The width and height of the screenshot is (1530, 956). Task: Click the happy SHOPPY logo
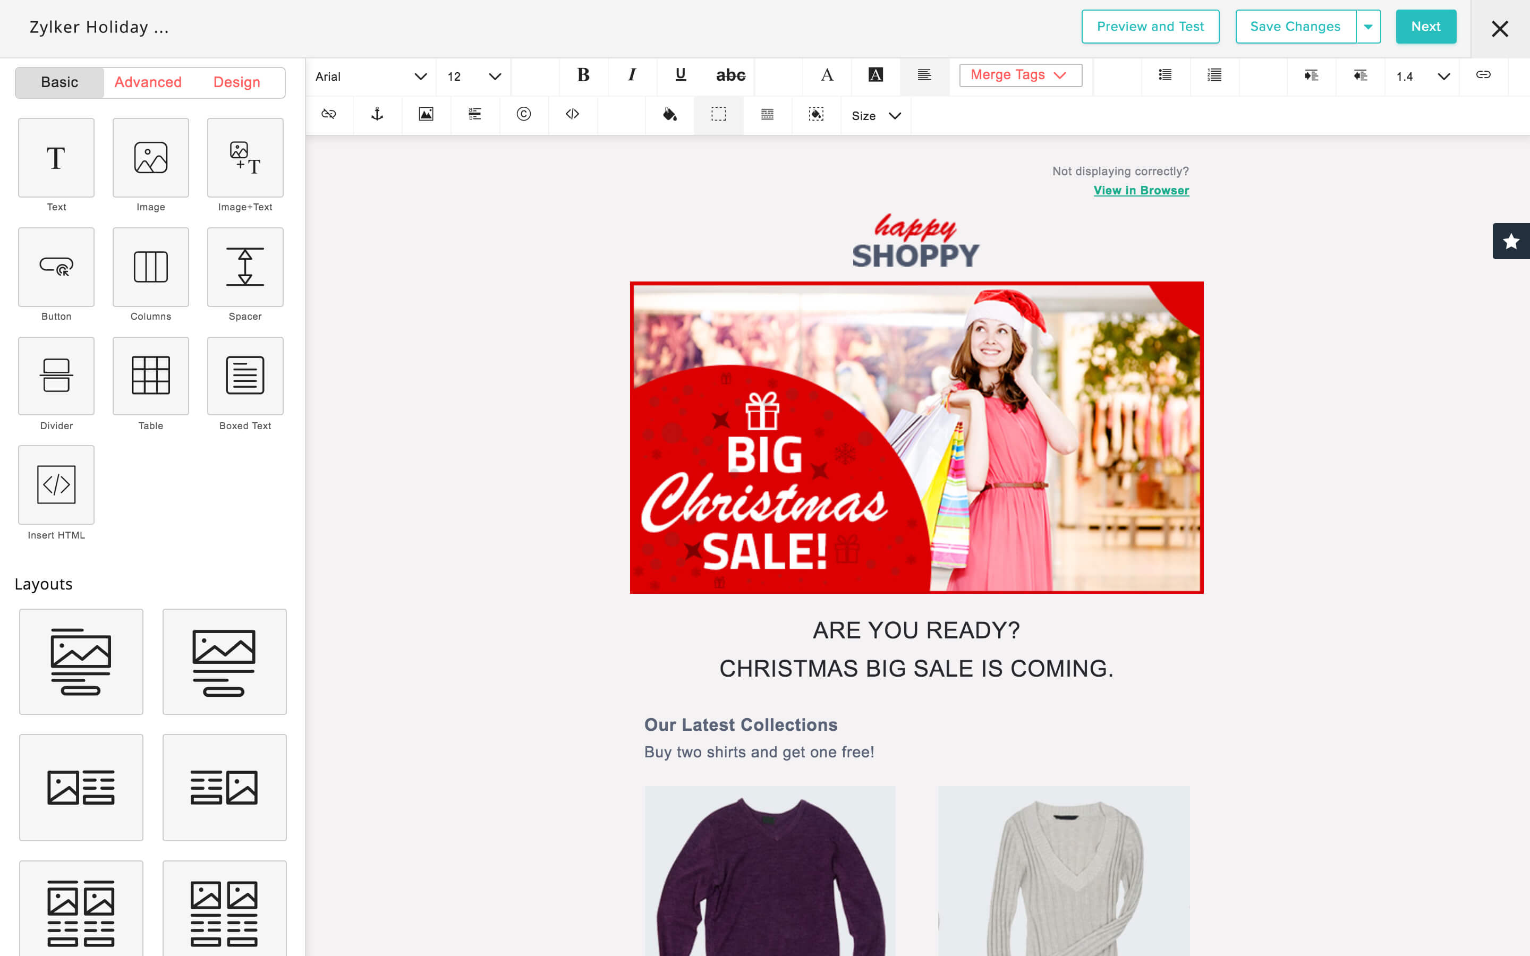(915, 241)
